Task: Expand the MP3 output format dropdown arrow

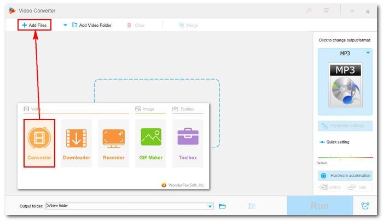Action: (x=368, y=53)
